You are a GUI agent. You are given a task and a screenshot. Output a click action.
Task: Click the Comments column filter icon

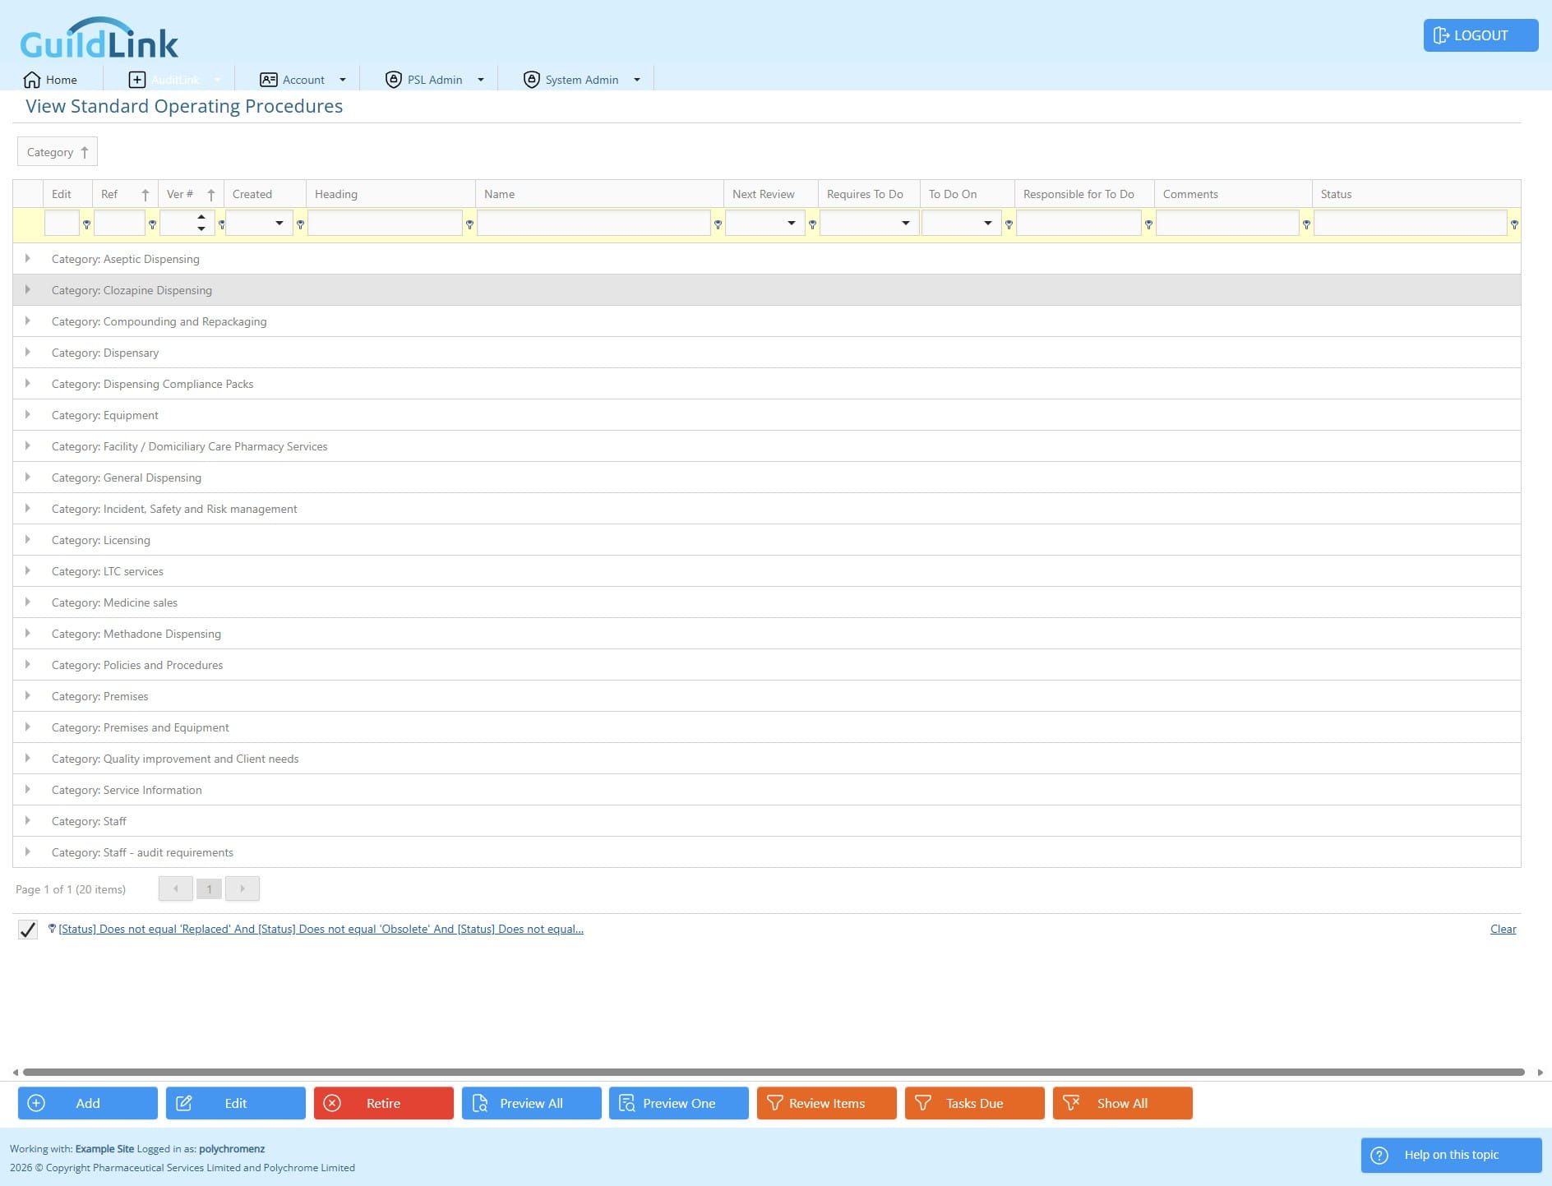(1306, 224)
